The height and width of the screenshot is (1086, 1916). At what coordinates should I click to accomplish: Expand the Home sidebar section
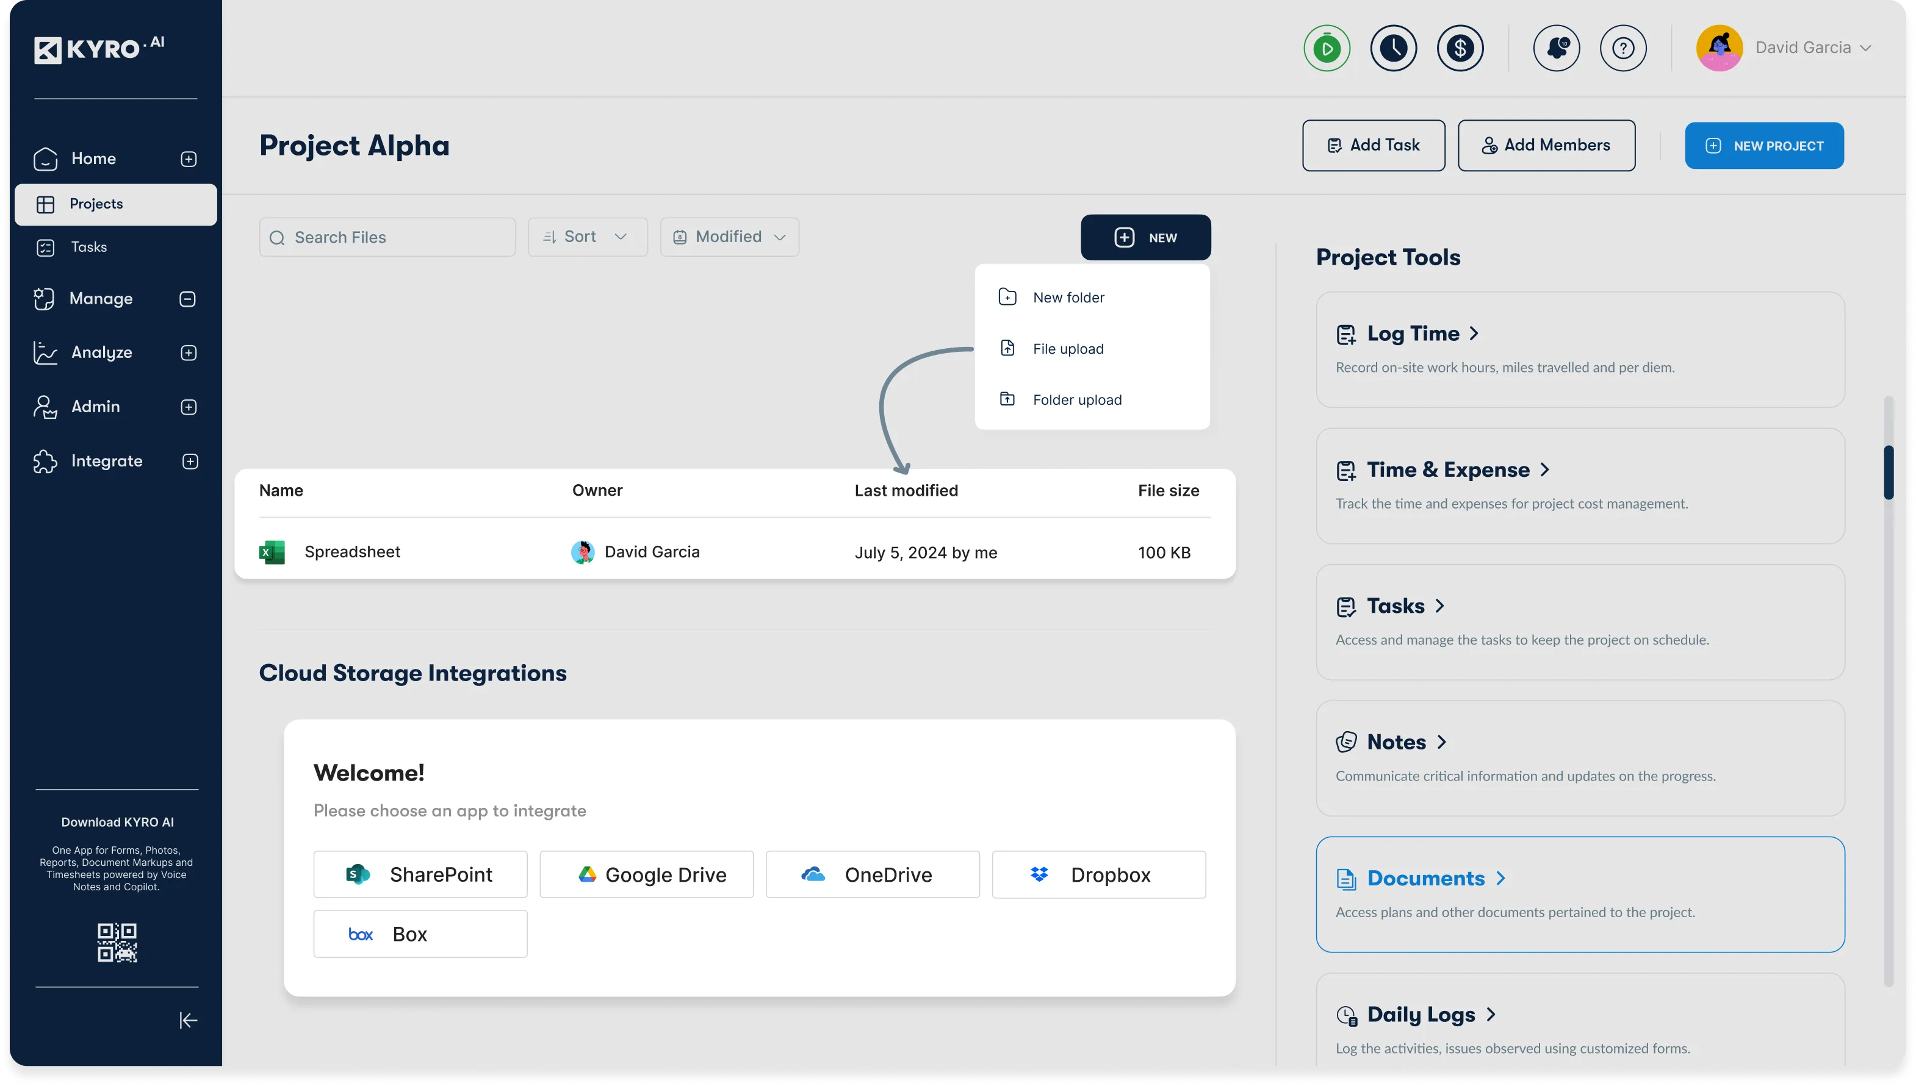[x=189, y=159]
